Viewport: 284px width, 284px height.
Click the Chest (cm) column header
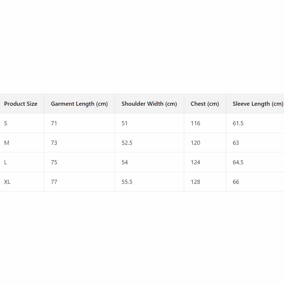pyautogui.click(x=205, y=104)
